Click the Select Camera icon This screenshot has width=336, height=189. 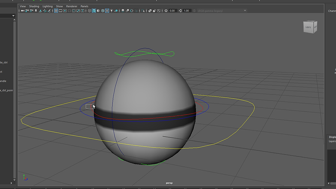pos(22,11)
